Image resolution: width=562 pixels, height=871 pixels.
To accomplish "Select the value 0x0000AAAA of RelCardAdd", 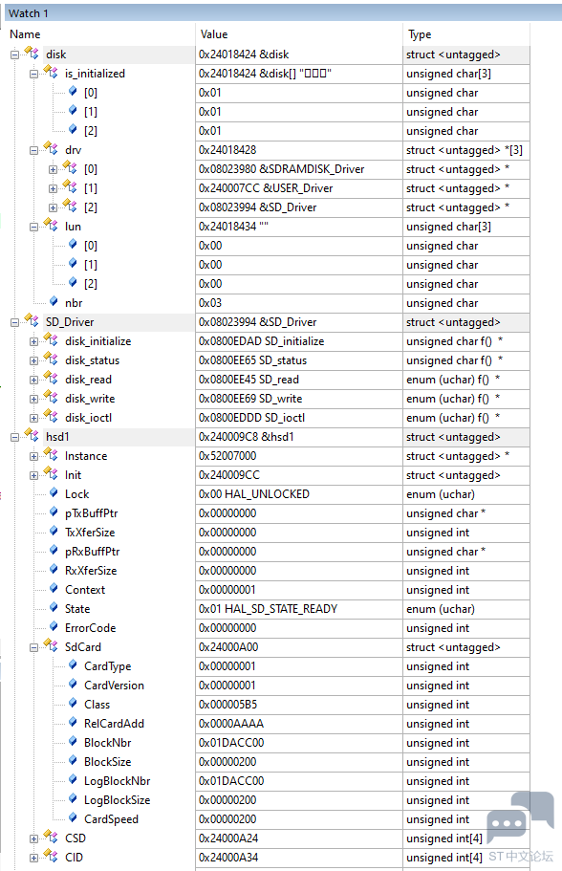I will coord(231,724).
